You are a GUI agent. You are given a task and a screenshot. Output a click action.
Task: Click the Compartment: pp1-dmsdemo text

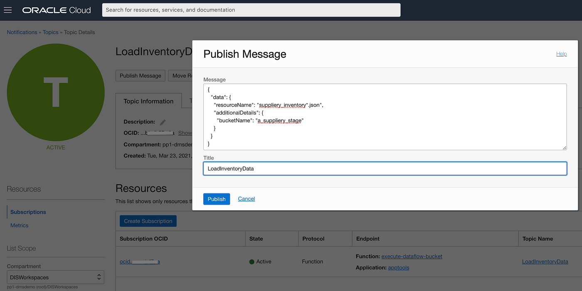tap(158, 144)
